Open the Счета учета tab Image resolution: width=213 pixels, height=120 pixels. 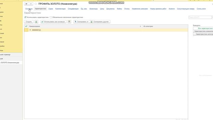[x=201, y=9]
